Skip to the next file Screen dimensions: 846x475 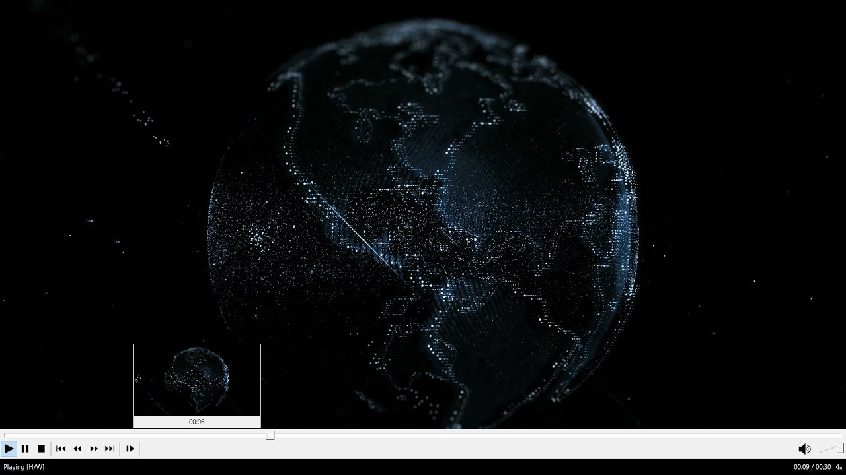pyautogui.click(x=110, y=449)
